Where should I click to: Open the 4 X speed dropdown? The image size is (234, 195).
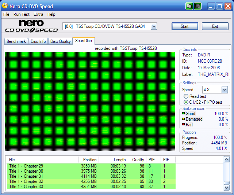225,90
